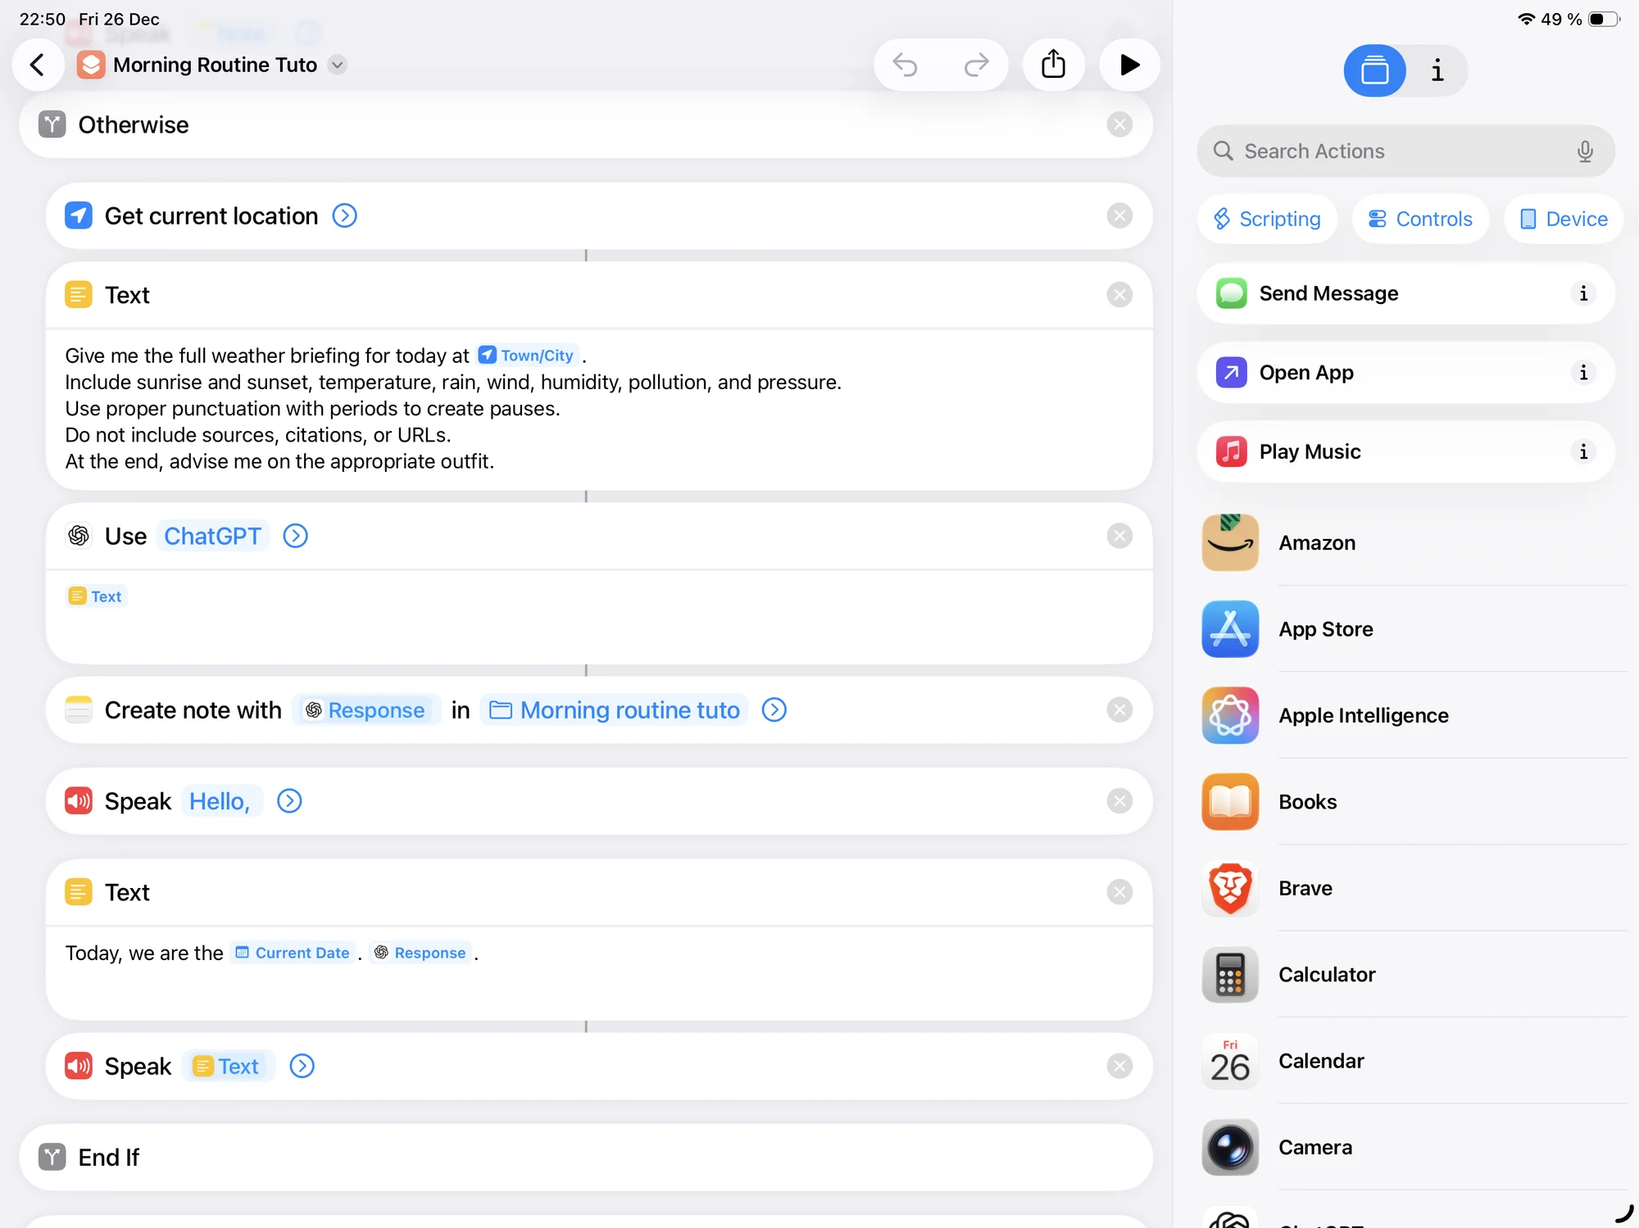Show info for the Send Message action
This screenshot has height=1228, width=1639.
coord(1583,293)
